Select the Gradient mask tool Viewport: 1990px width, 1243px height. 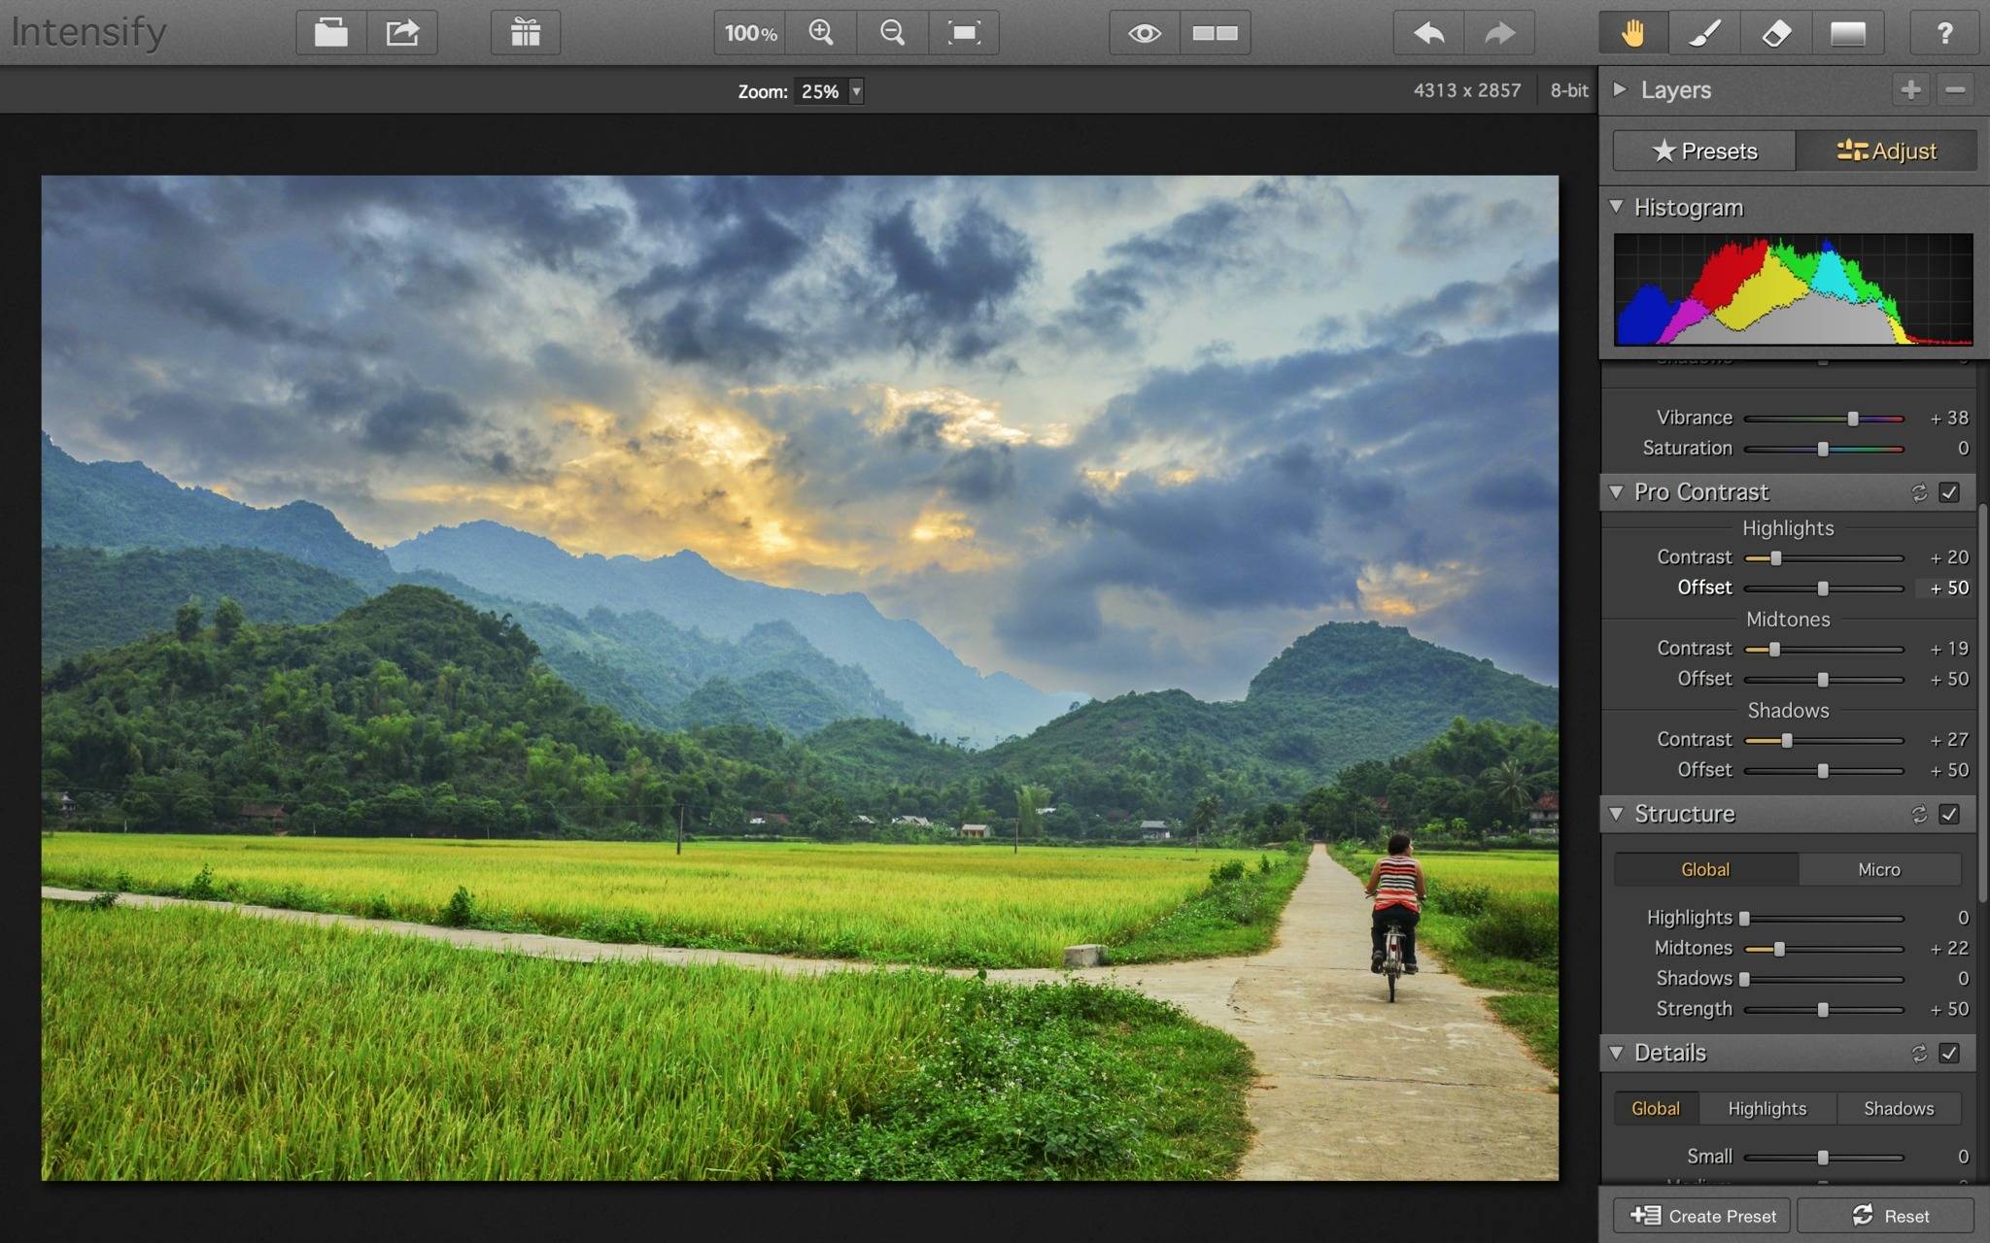(1848, 33)
